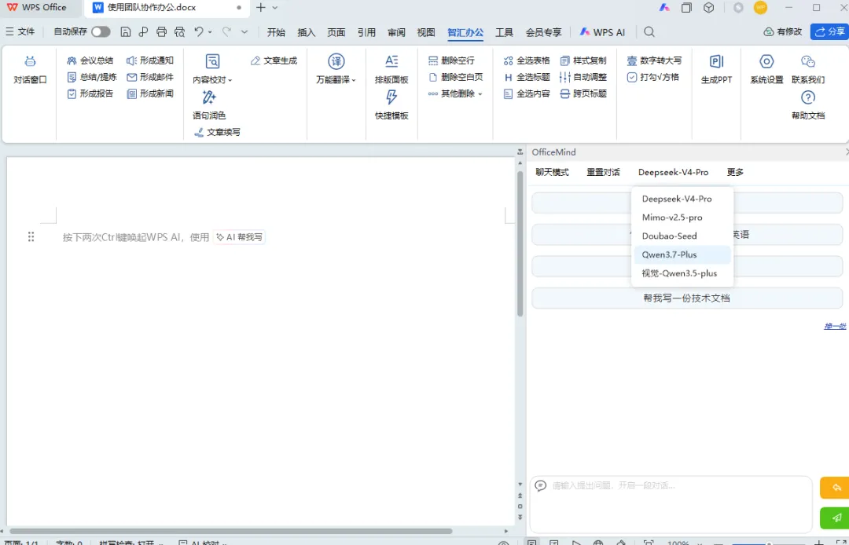The width and height of the screenshot is (849, 545).
Task: Choose 形成报告 generate report
Action: (90, 93)
